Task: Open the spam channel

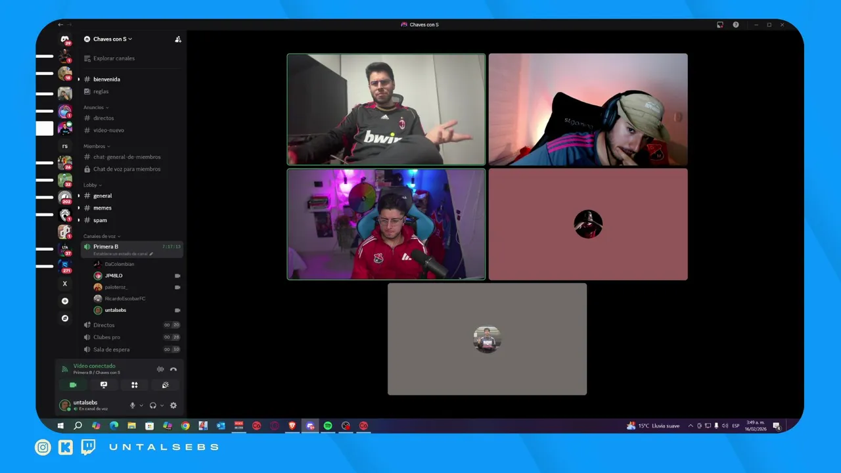Action: click(131, 220)
